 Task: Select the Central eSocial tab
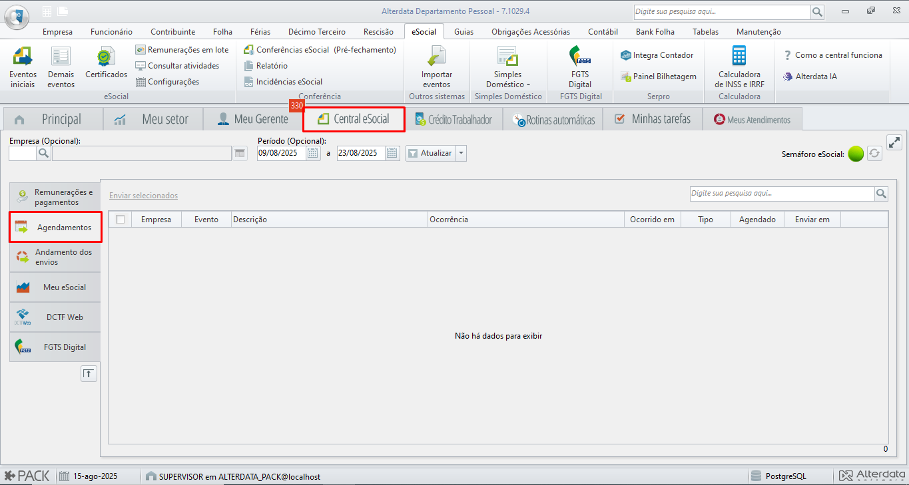click(x=354, y=119)
